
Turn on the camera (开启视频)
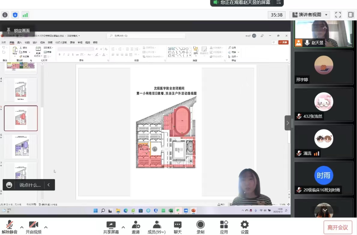tap(33, 227)
